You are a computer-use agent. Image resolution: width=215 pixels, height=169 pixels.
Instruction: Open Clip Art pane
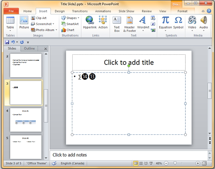39,18
